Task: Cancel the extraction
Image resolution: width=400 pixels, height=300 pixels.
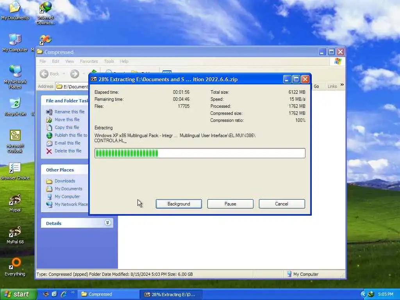Action: (x=282, y=204)
